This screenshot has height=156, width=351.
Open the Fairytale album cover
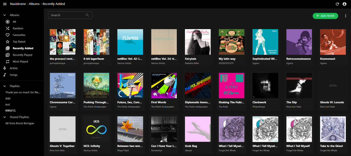(198, 42)
